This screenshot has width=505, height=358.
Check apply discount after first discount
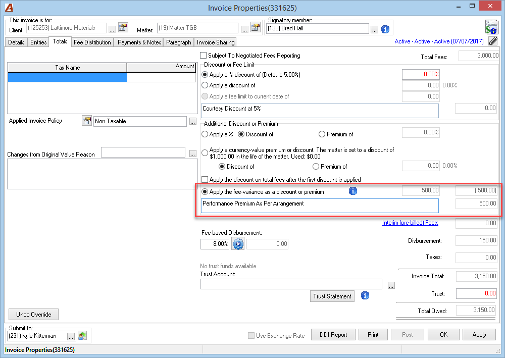point(205,179)
